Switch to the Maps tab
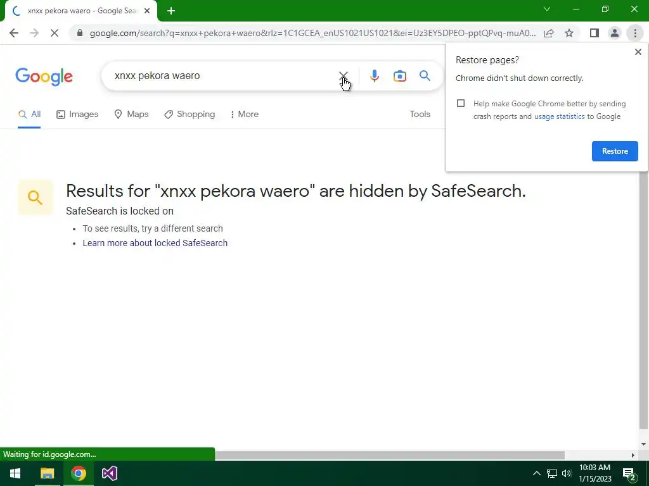649x486 pixels. [x=131, y=115]
